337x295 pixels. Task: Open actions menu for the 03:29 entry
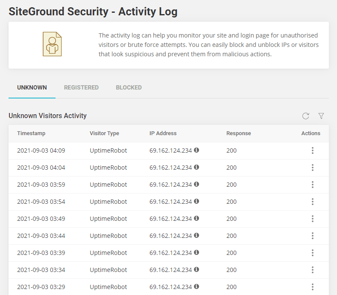pos(313,287)
